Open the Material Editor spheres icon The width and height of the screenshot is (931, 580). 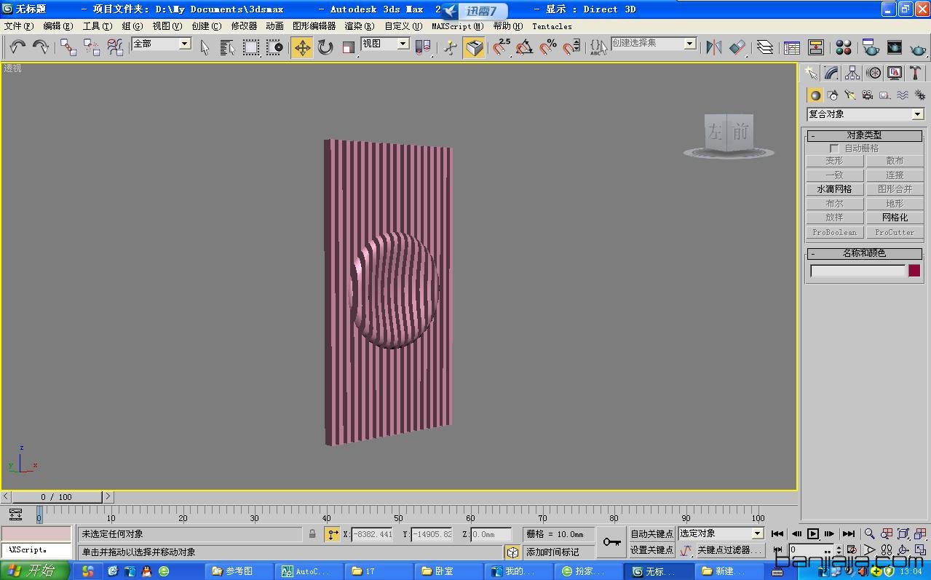coord(844,47)
